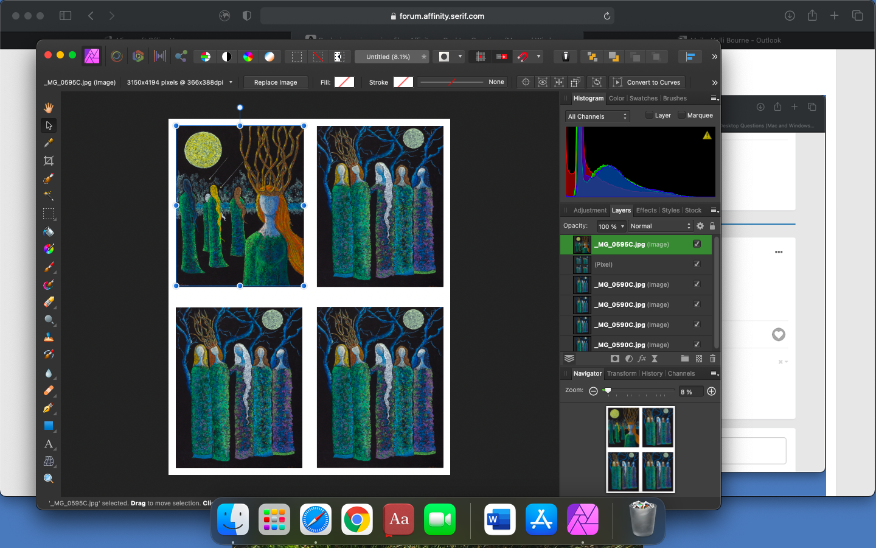
Task: Enable the Marquee checkbox in Histogram
Action: tap(681, 115)
